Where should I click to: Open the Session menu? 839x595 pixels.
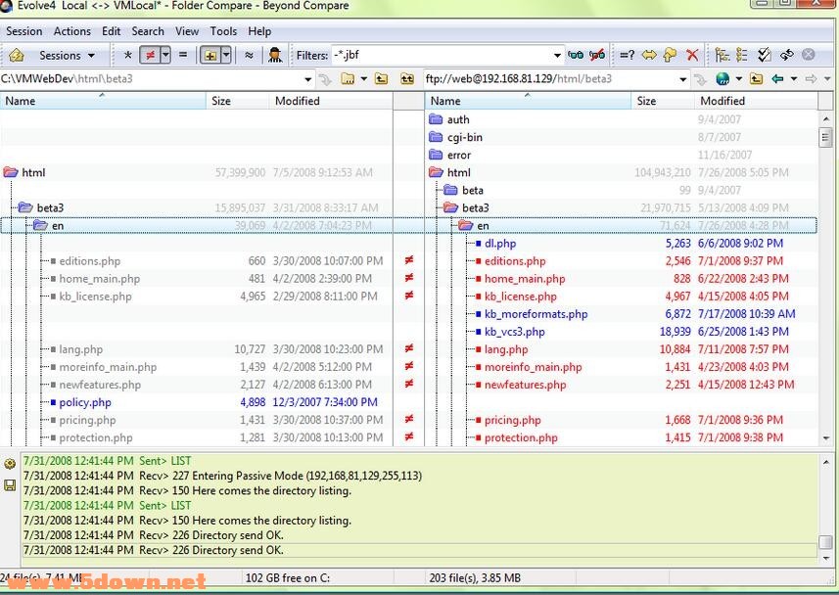[x=24, y=31]
